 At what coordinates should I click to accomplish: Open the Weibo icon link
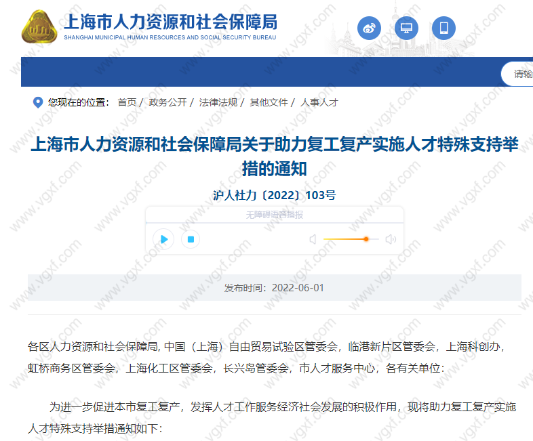[369, 28]
